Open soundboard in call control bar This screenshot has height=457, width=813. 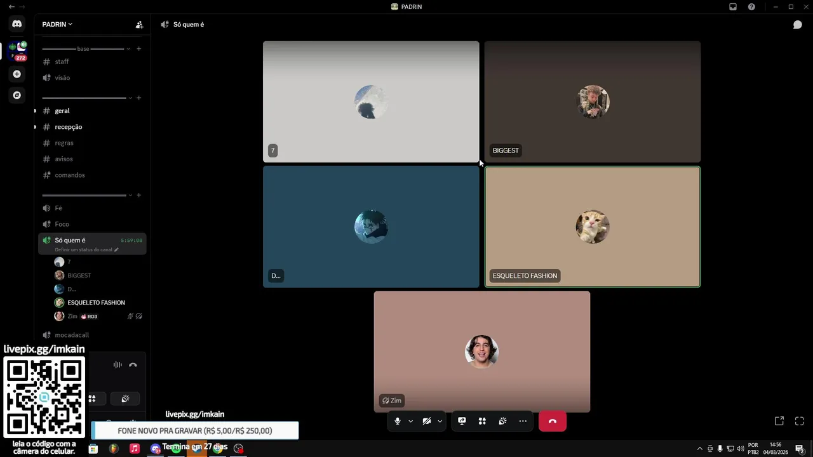tap(502, 421)
